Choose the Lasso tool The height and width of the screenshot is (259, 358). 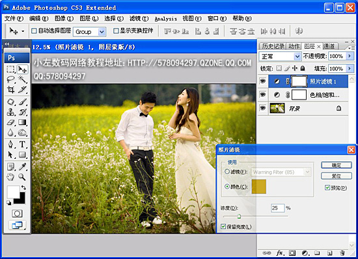(x=10, y=79)
